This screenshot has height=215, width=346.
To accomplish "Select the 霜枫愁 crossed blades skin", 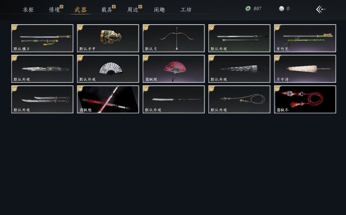I will click(108, 99).
